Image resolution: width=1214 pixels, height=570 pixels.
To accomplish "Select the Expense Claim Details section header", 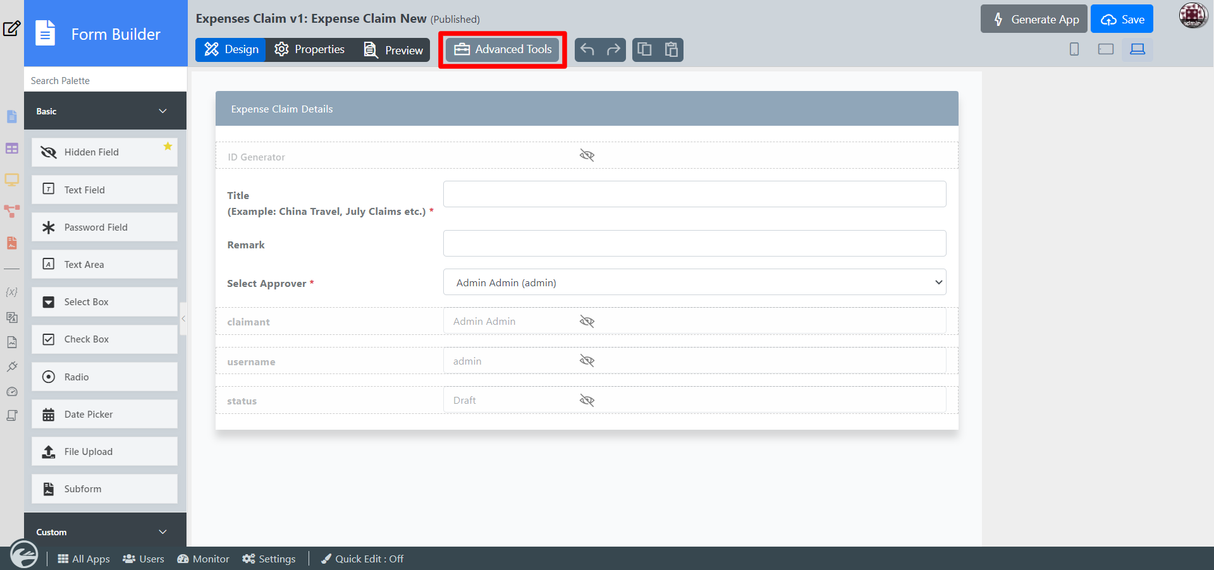I will click(587, 109).
